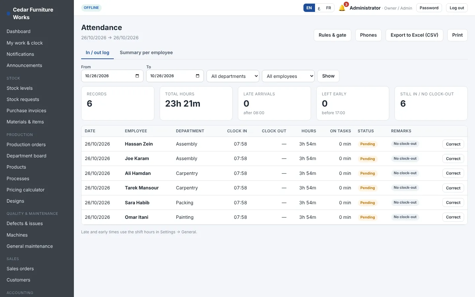This screenshot has width=475, height=297.
Task: Click the To date input field
Action: (x=175, y=76)
